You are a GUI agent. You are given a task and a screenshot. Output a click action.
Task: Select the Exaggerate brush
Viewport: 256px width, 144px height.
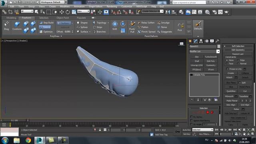point(164,32)
